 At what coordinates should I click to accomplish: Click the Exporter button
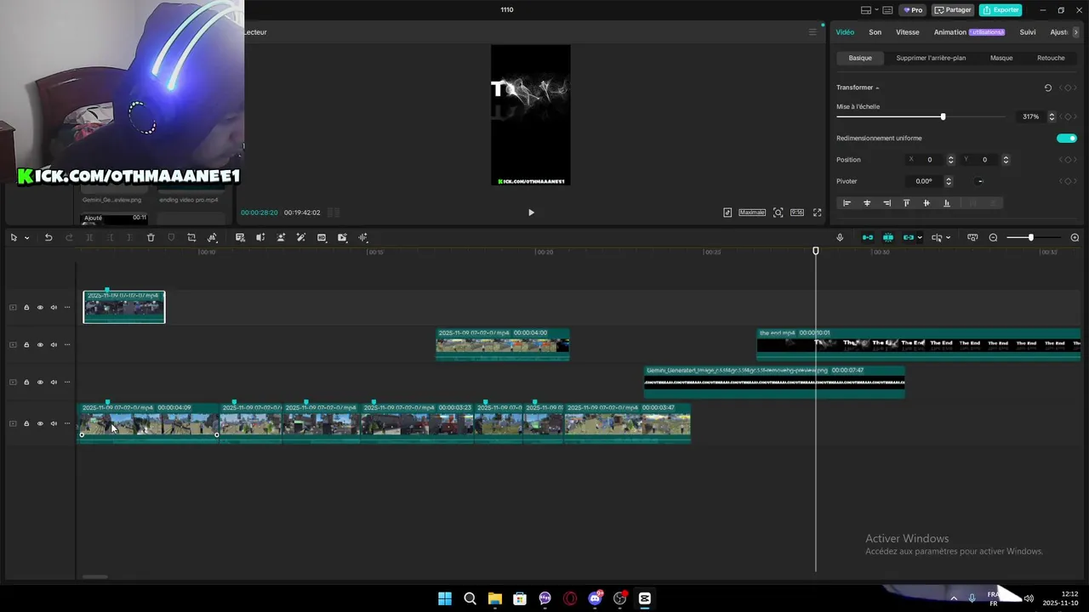tap(1001, 10)
